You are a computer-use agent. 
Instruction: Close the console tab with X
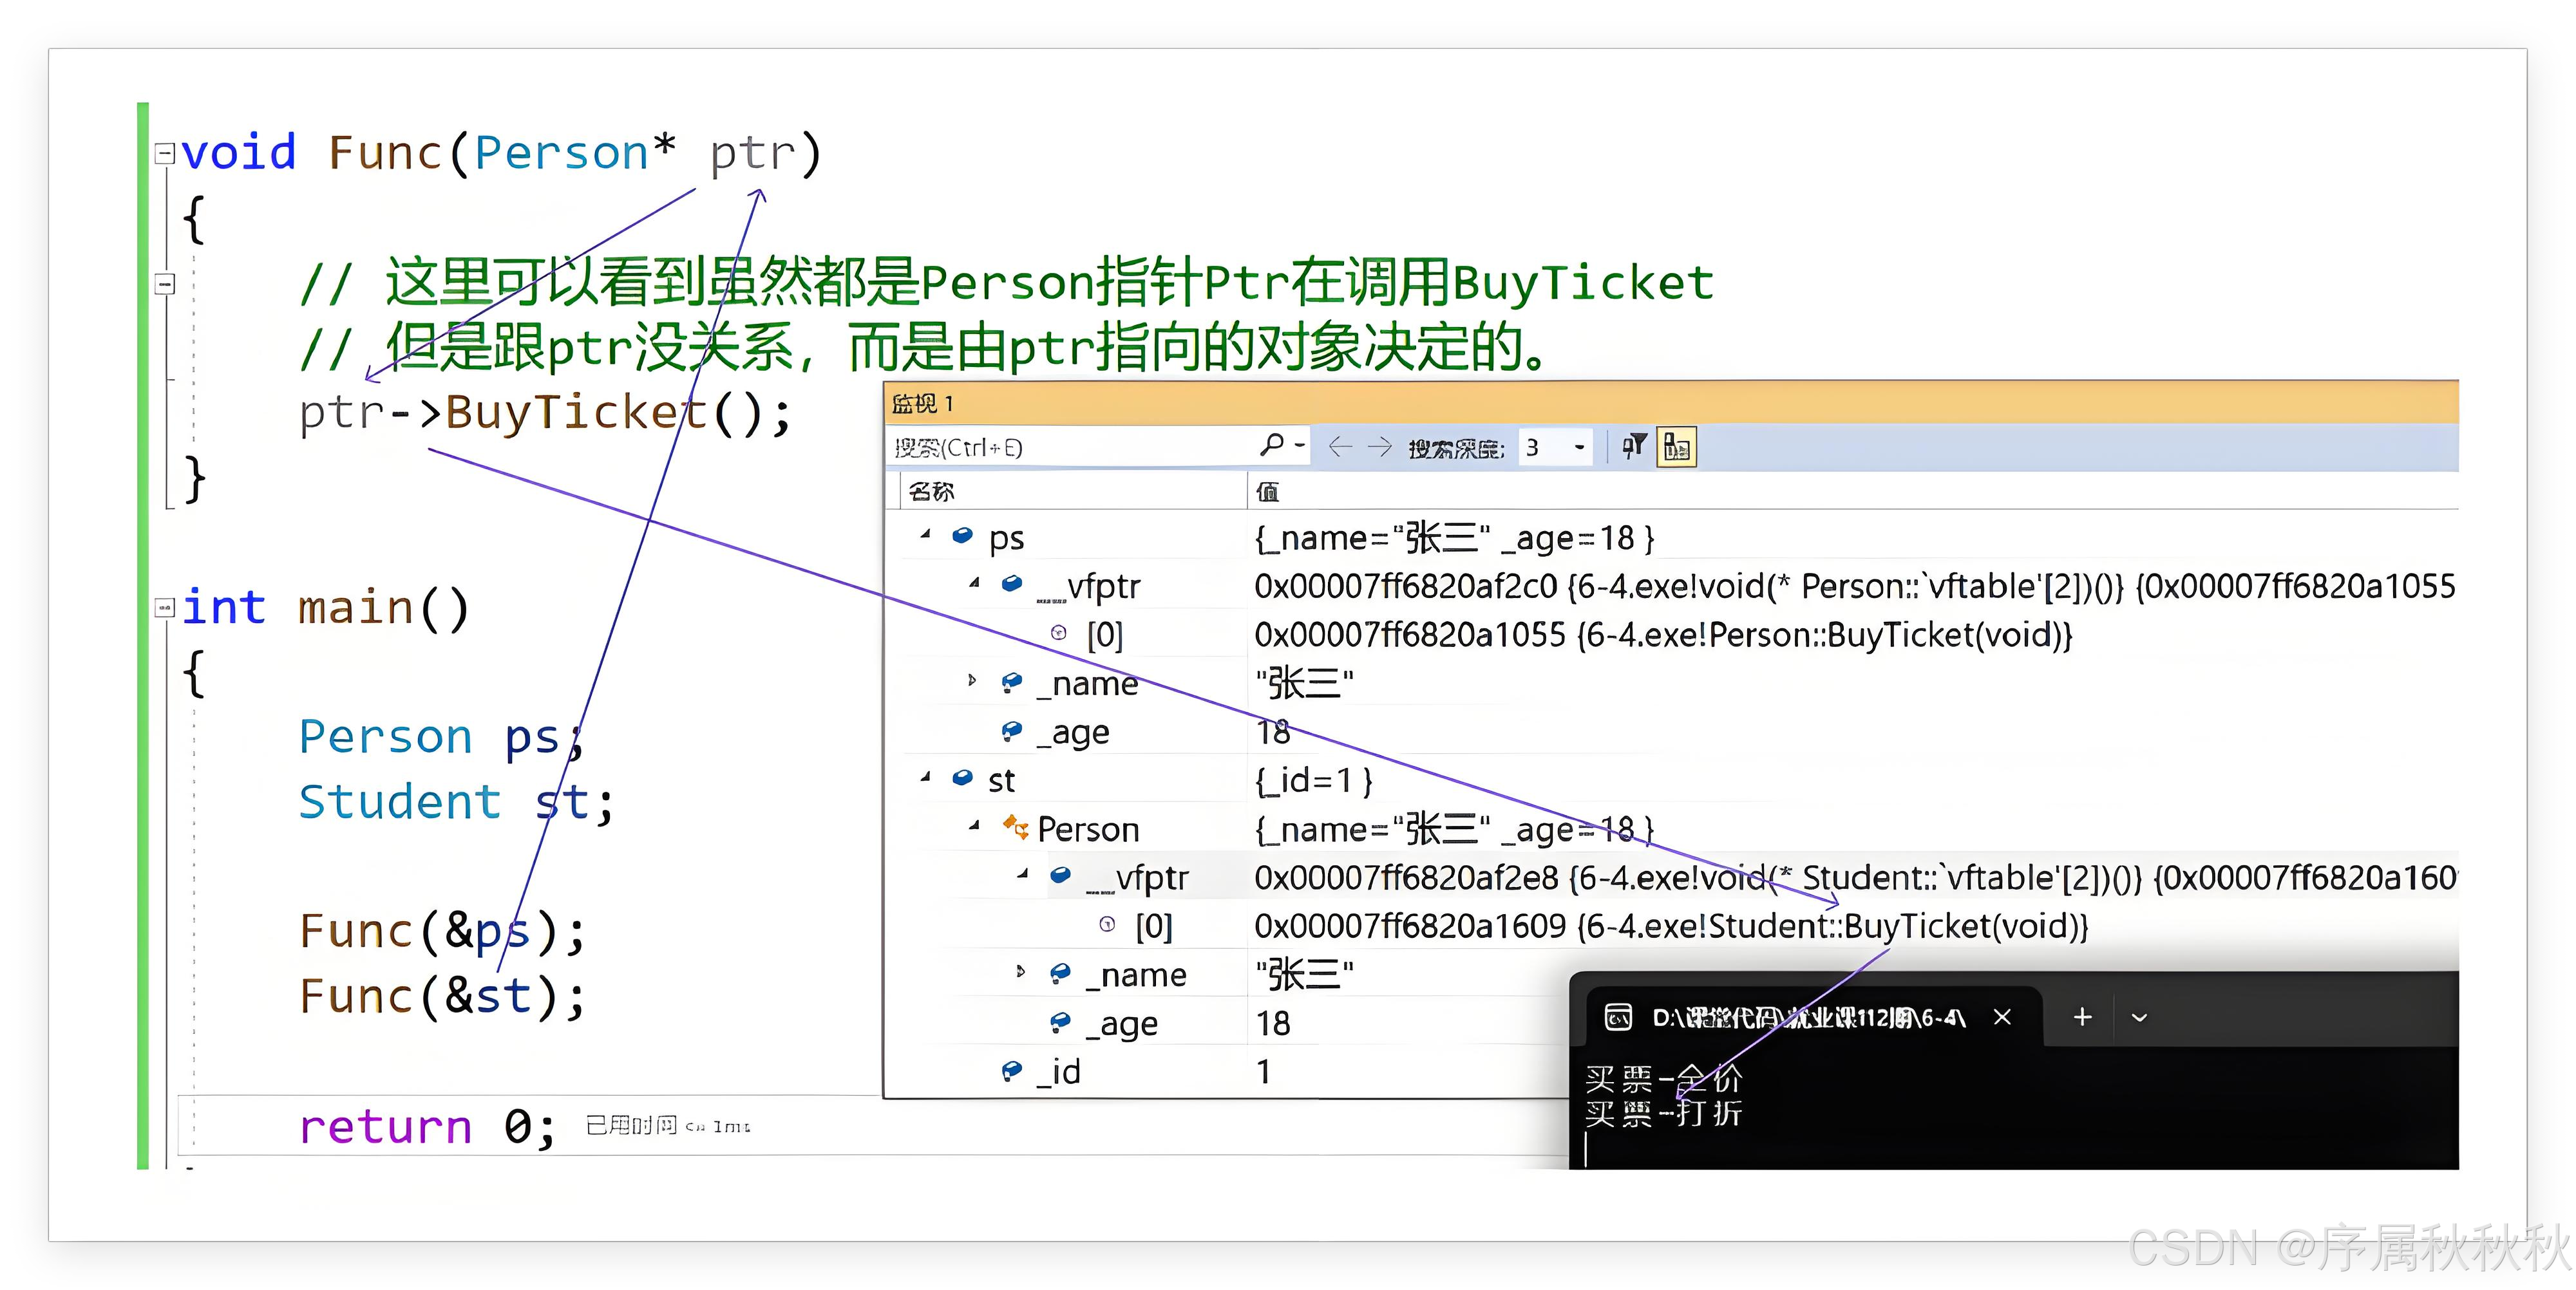pyautogui.click(x=2002, y=1017)
